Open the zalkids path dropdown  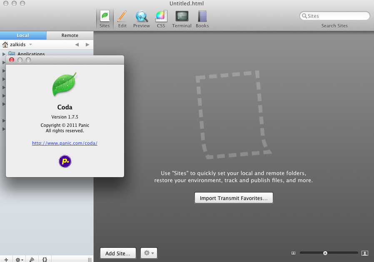[30, 44]
